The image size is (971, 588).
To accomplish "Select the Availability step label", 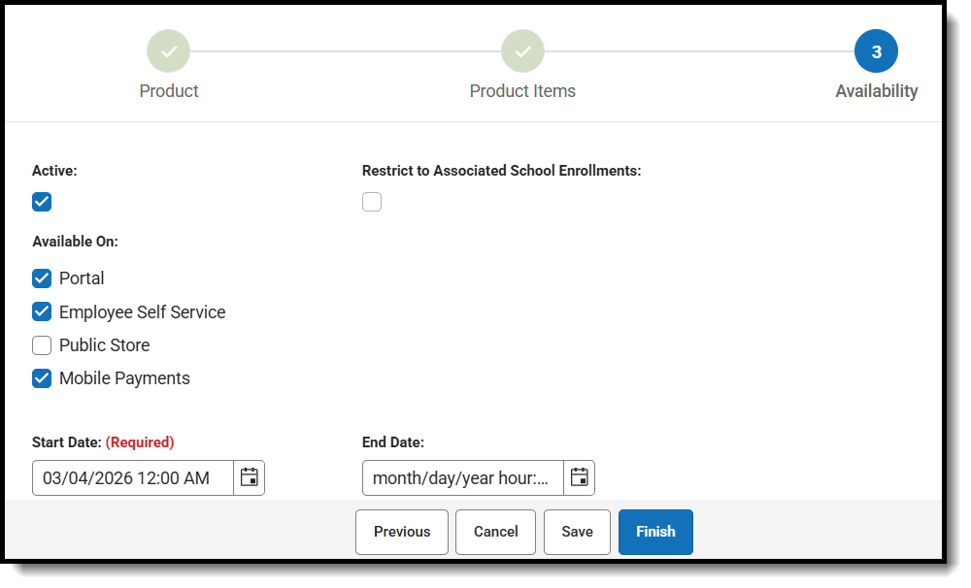I will click(876, 90).
